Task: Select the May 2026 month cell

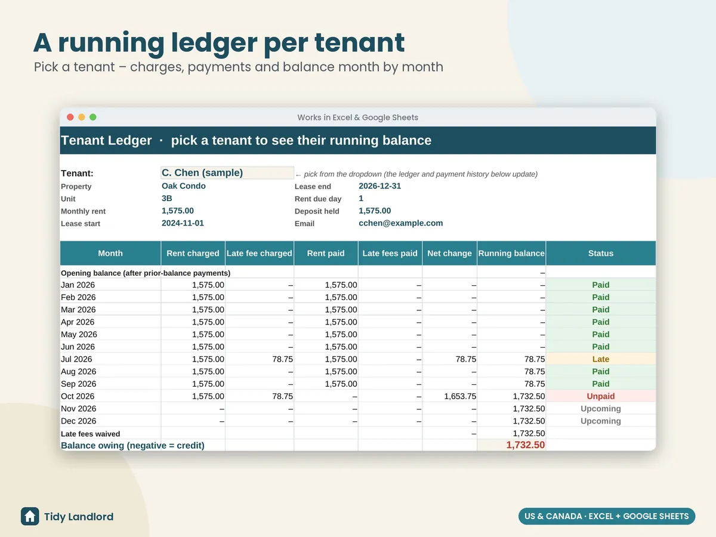Action: tap(110, 335)
